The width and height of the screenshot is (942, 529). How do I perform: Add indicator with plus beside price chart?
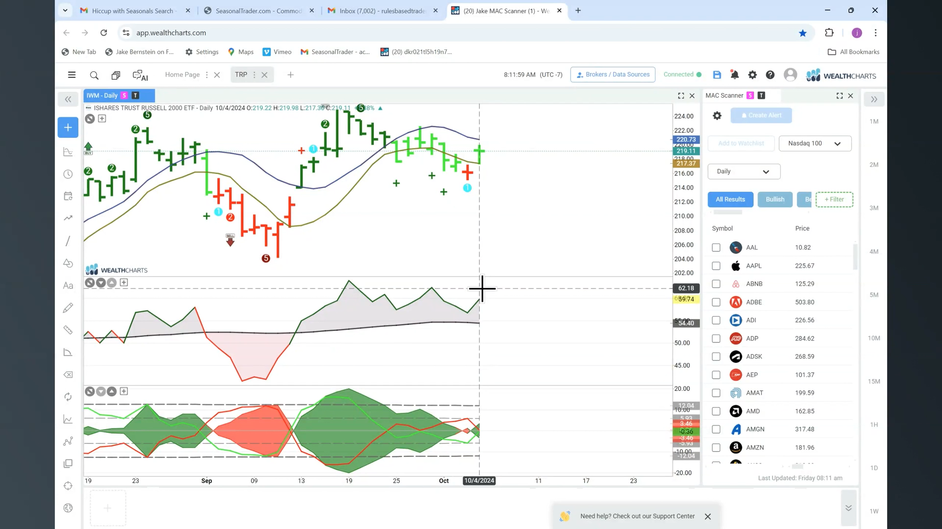[x=102, y=119]
